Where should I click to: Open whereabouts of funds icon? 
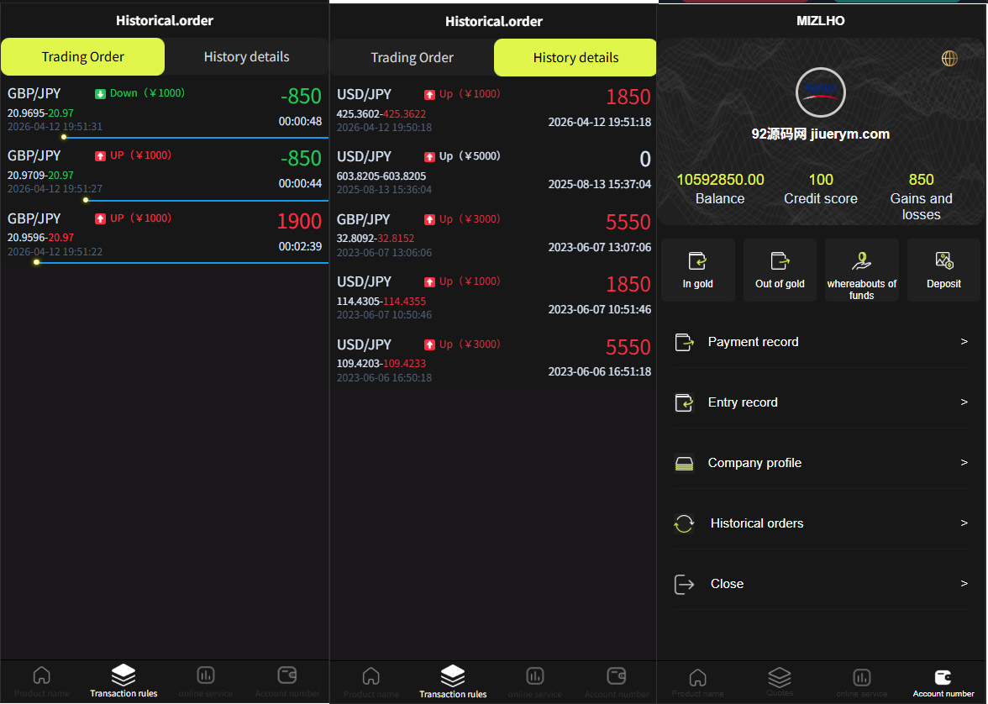pyautogui.click(x=861, y=261)
